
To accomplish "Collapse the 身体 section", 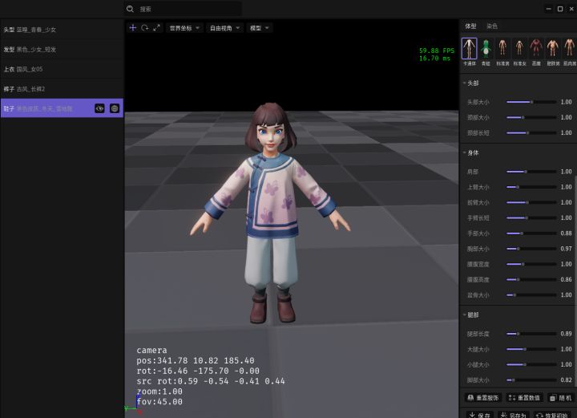I will pyautogui.click(x=465, y=152).
